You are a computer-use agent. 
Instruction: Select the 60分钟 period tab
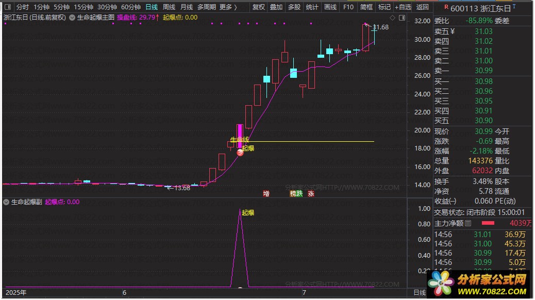coord(131,7)
